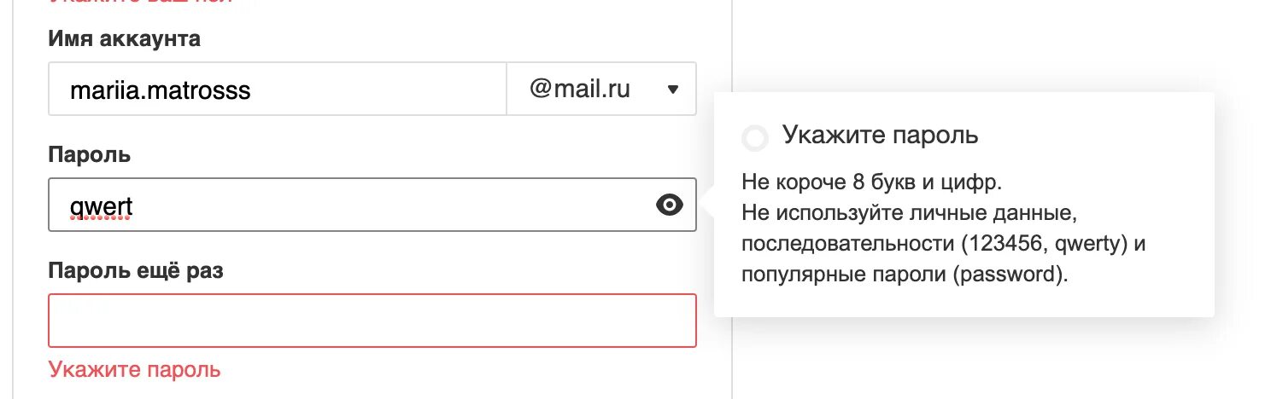
Task: Click the Пароль field label
Action: pyautogui.click(x=90, y=155)
